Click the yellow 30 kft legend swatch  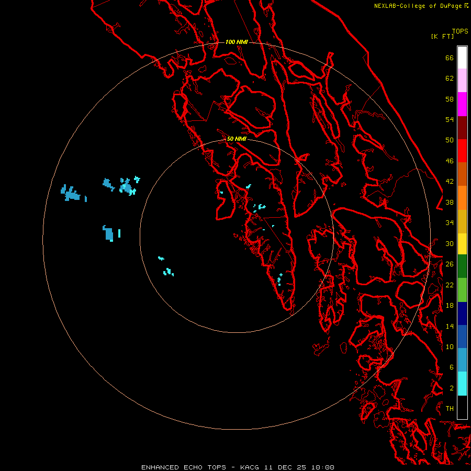[x=462, y=244]
